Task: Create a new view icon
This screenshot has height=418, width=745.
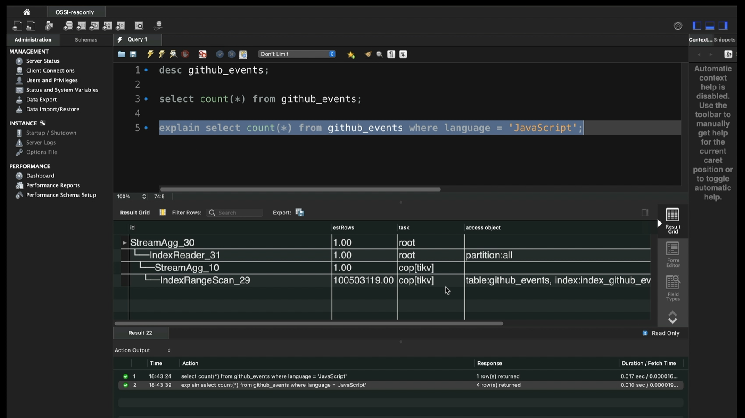Action: click(94, 26)
